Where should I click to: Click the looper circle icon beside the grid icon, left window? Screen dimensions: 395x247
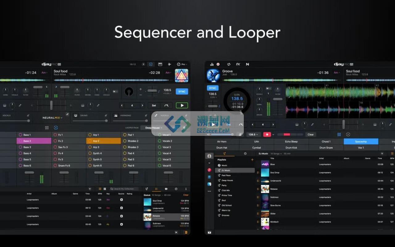[56, 128]
